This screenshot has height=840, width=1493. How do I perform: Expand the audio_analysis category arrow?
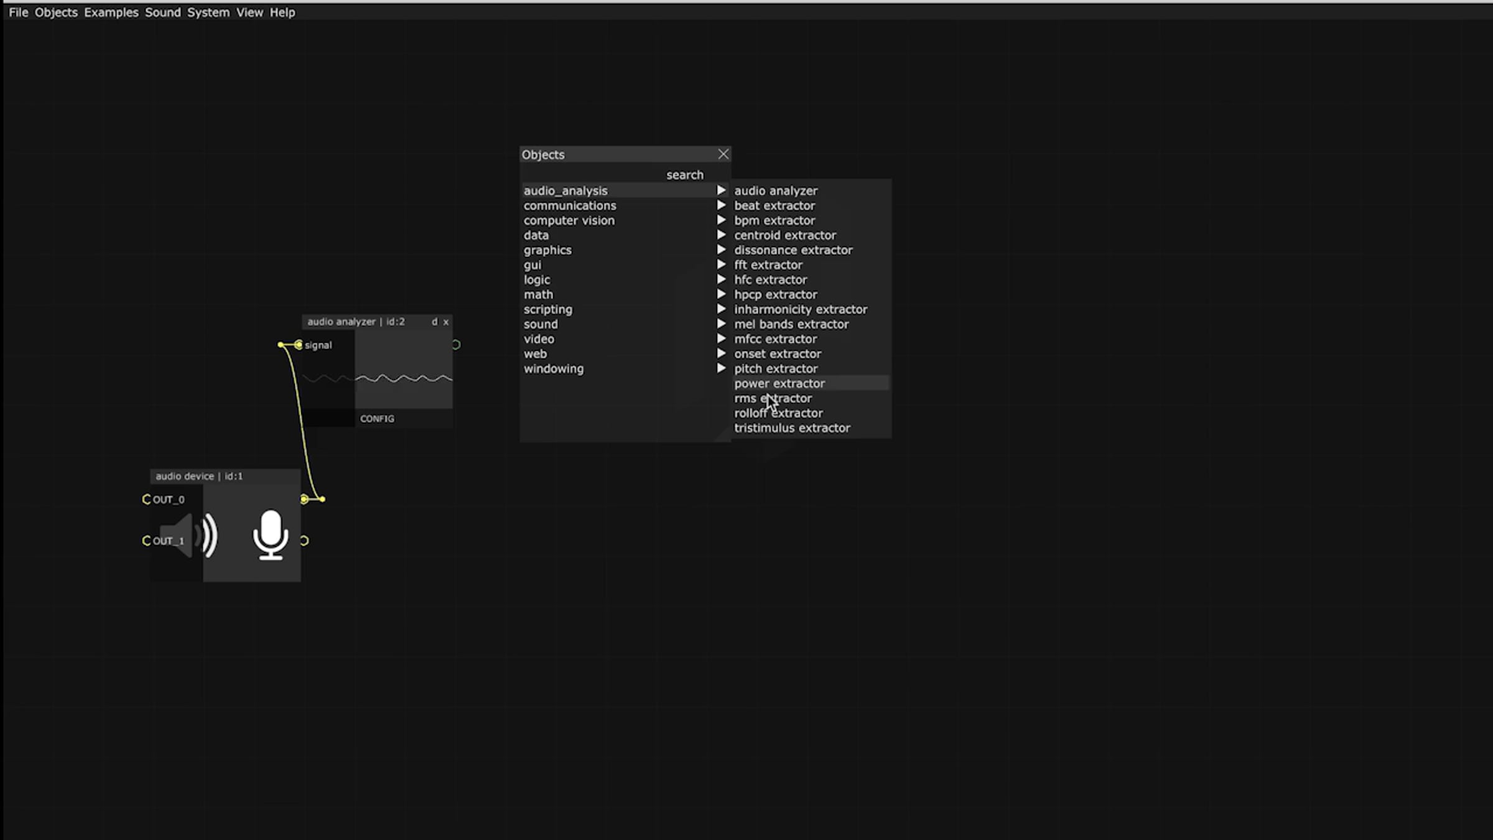tap(721, 190)
